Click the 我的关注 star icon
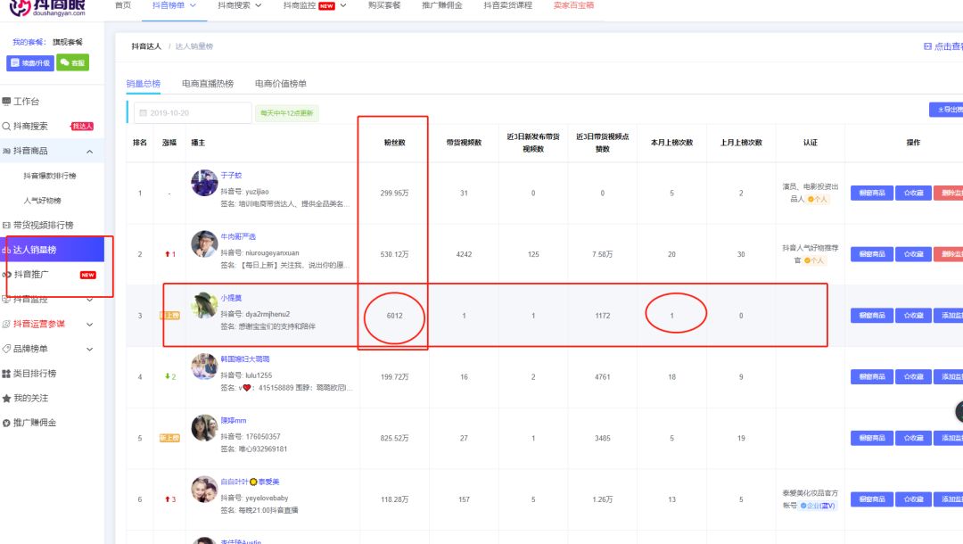The width and height of the screenshot is (963, 544). point(6,399)
